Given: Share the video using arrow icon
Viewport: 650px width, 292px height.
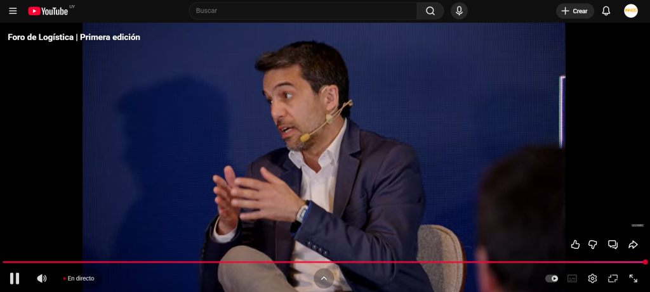Looking at the screenshot, I should click(633, 244).
